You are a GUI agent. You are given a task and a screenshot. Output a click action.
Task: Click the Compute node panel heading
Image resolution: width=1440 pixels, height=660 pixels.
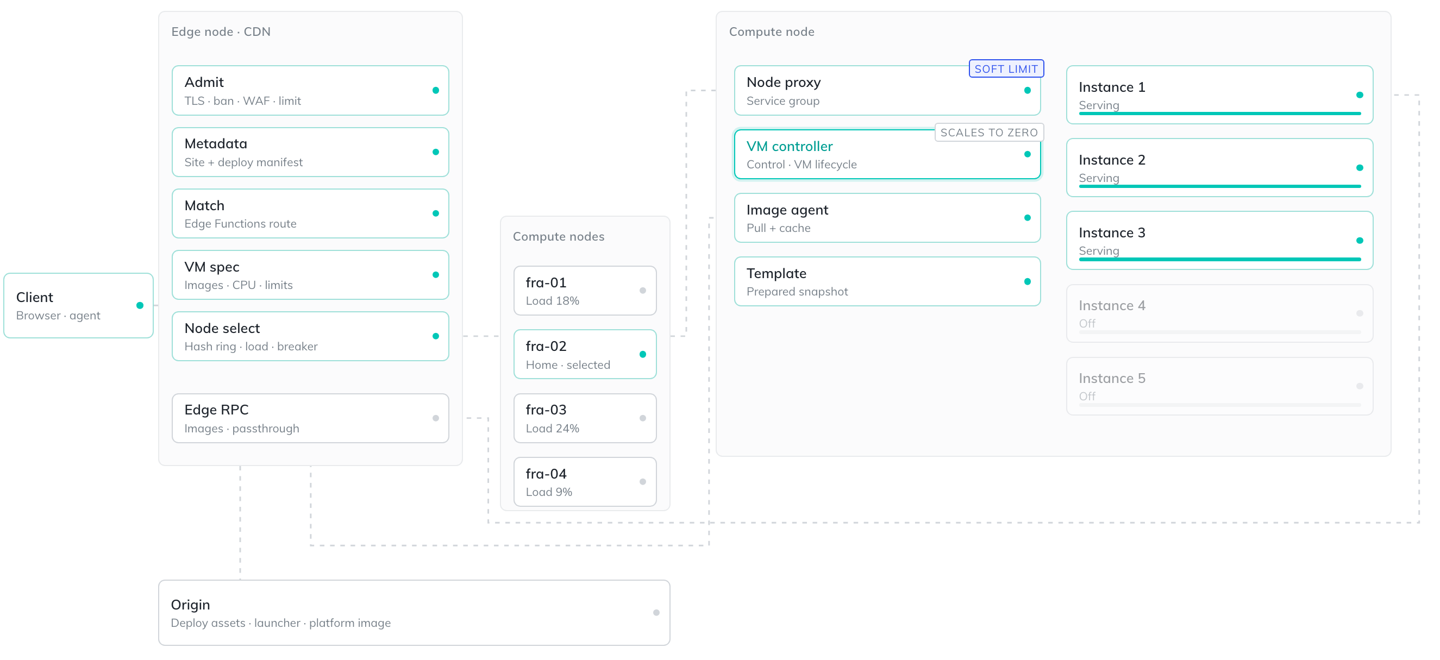pos(772,32)
